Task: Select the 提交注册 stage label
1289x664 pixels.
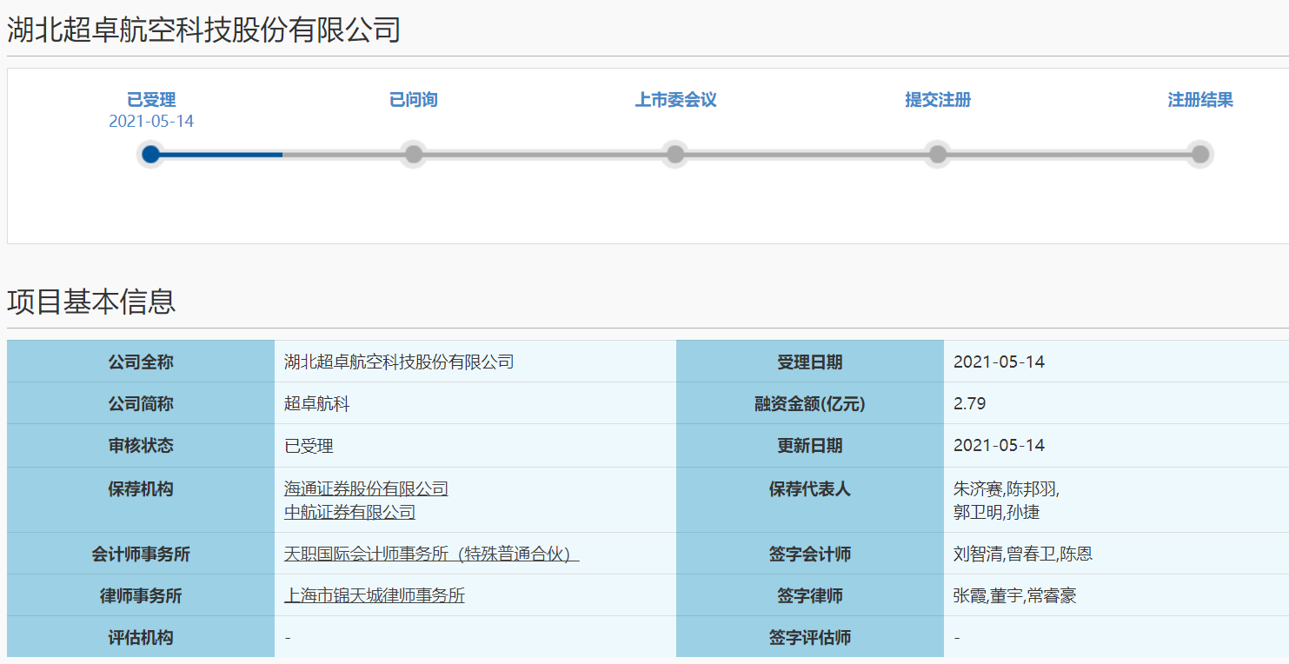Action: (x=938, y=100)
